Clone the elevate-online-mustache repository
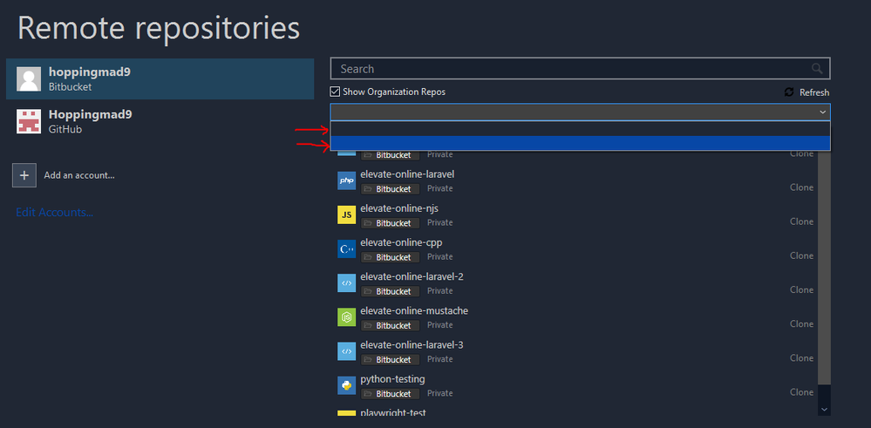 click(x=801, y=323)
